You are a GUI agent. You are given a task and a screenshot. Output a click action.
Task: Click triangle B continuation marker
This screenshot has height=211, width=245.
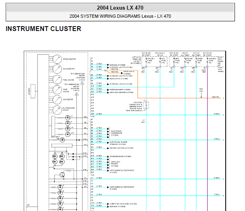click(x=76, y=94)
